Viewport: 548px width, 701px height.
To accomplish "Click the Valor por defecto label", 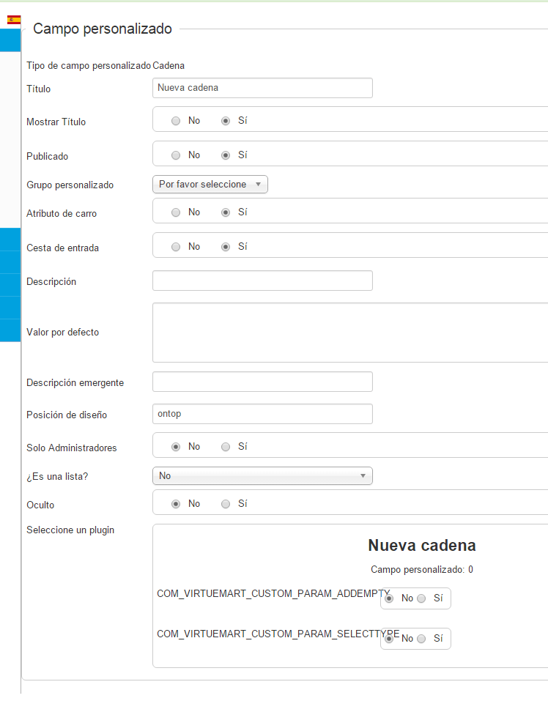I will click(x=62, y=333).
